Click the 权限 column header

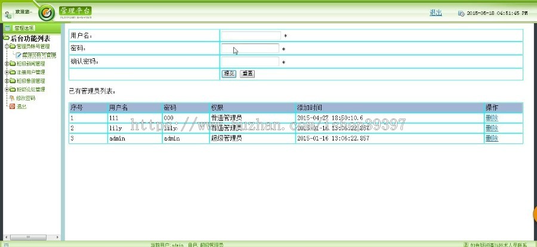252,108
